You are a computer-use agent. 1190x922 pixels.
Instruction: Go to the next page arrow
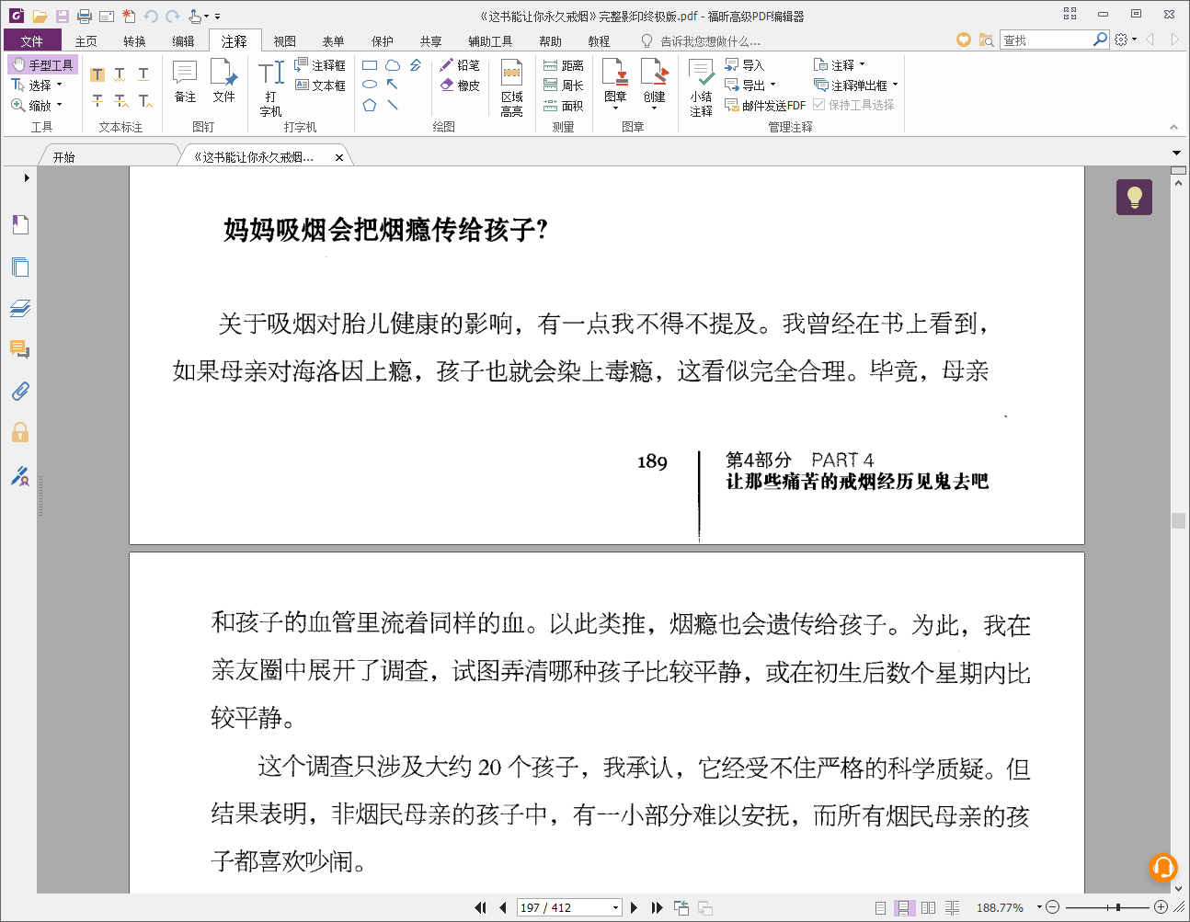coord(634,907)
